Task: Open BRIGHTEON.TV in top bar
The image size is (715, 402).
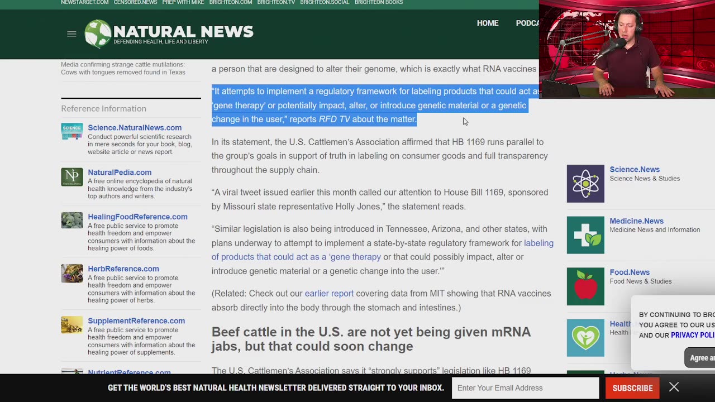Action: (x=276, y=2)
